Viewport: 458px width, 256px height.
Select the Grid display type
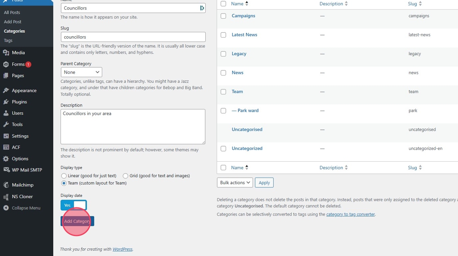coord(126,176)
